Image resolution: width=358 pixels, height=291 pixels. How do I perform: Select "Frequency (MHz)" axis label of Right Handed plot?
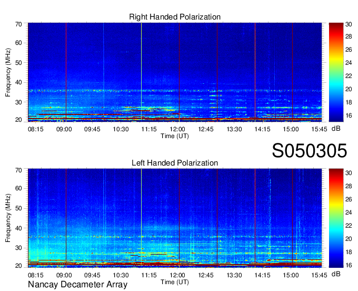(x=8, y=72)
